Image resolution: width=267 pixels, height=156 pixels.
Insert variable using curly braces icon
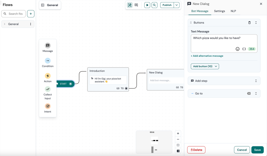click(244, 49)
